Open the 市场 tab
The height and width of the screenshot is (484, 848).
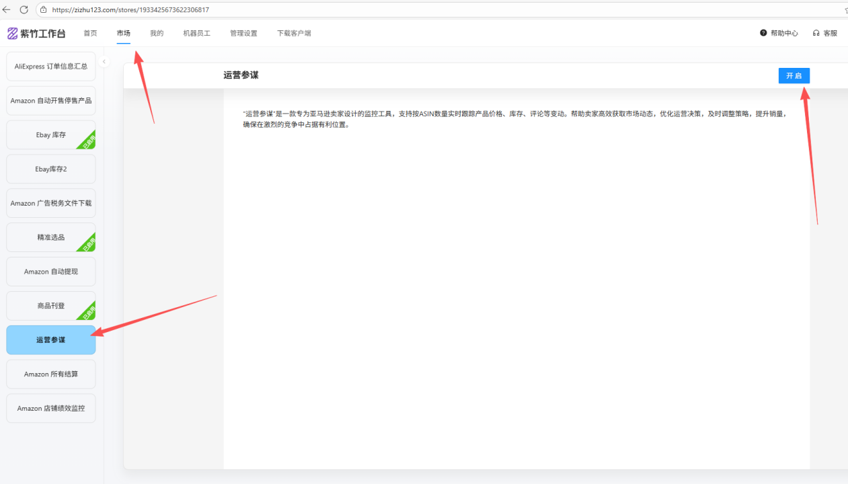(x=123, y=33)
